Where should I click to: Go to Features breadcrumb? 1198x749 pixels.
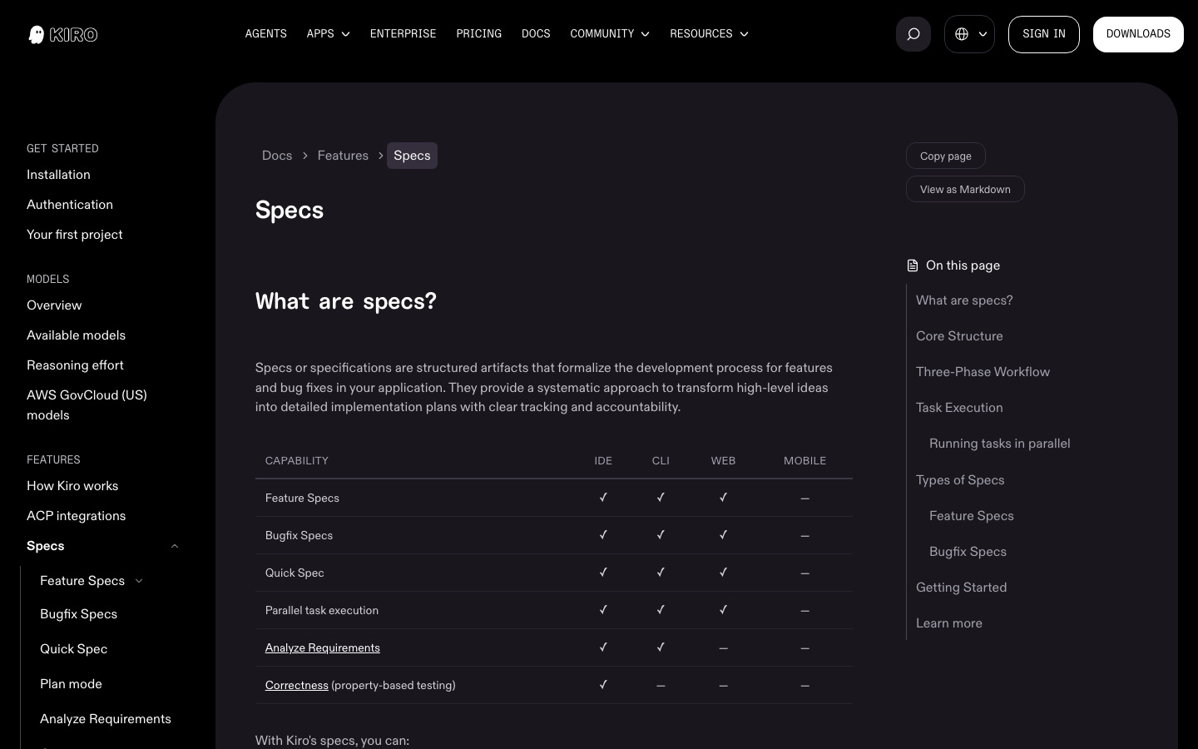coord(343,156)
